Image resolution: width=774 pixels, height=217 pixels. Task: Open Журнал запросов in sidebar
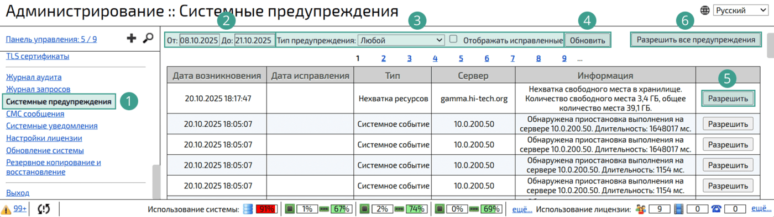point(38,89)
